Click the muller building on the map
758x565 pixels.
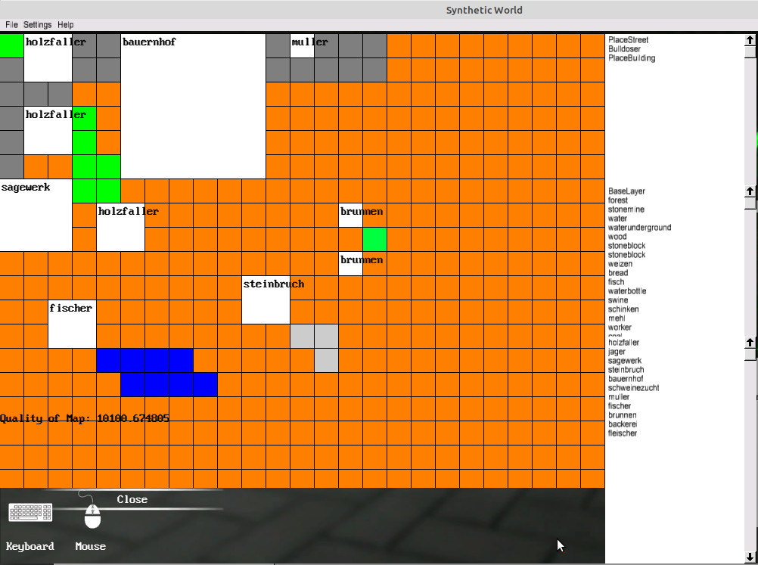tap(302, 48)
